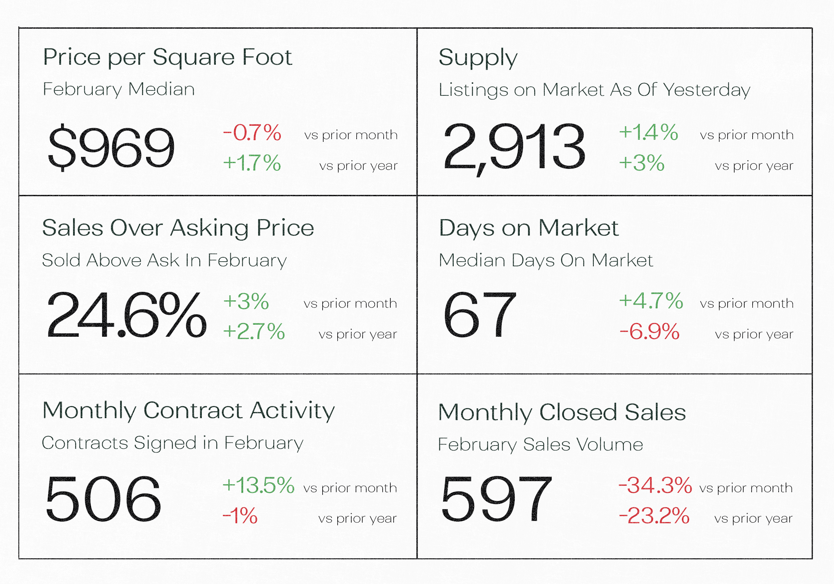The width and height of the screenshot is (834, 584).
Task: Click the -34.3% closed sales figure
Action: tap(655, 485)
